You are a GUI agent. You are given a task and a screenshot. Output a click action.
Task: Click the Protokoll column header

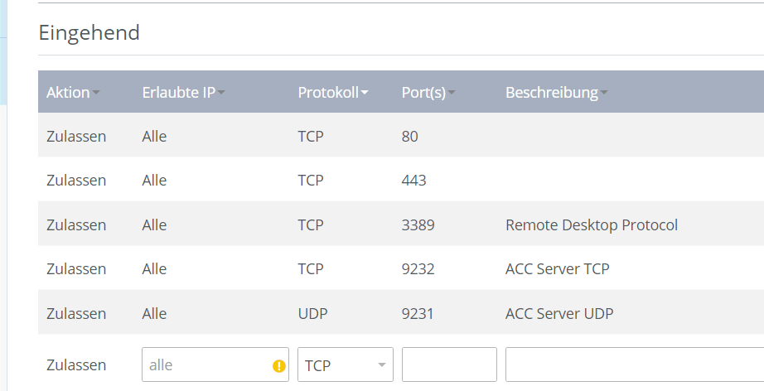coord(328,92)
